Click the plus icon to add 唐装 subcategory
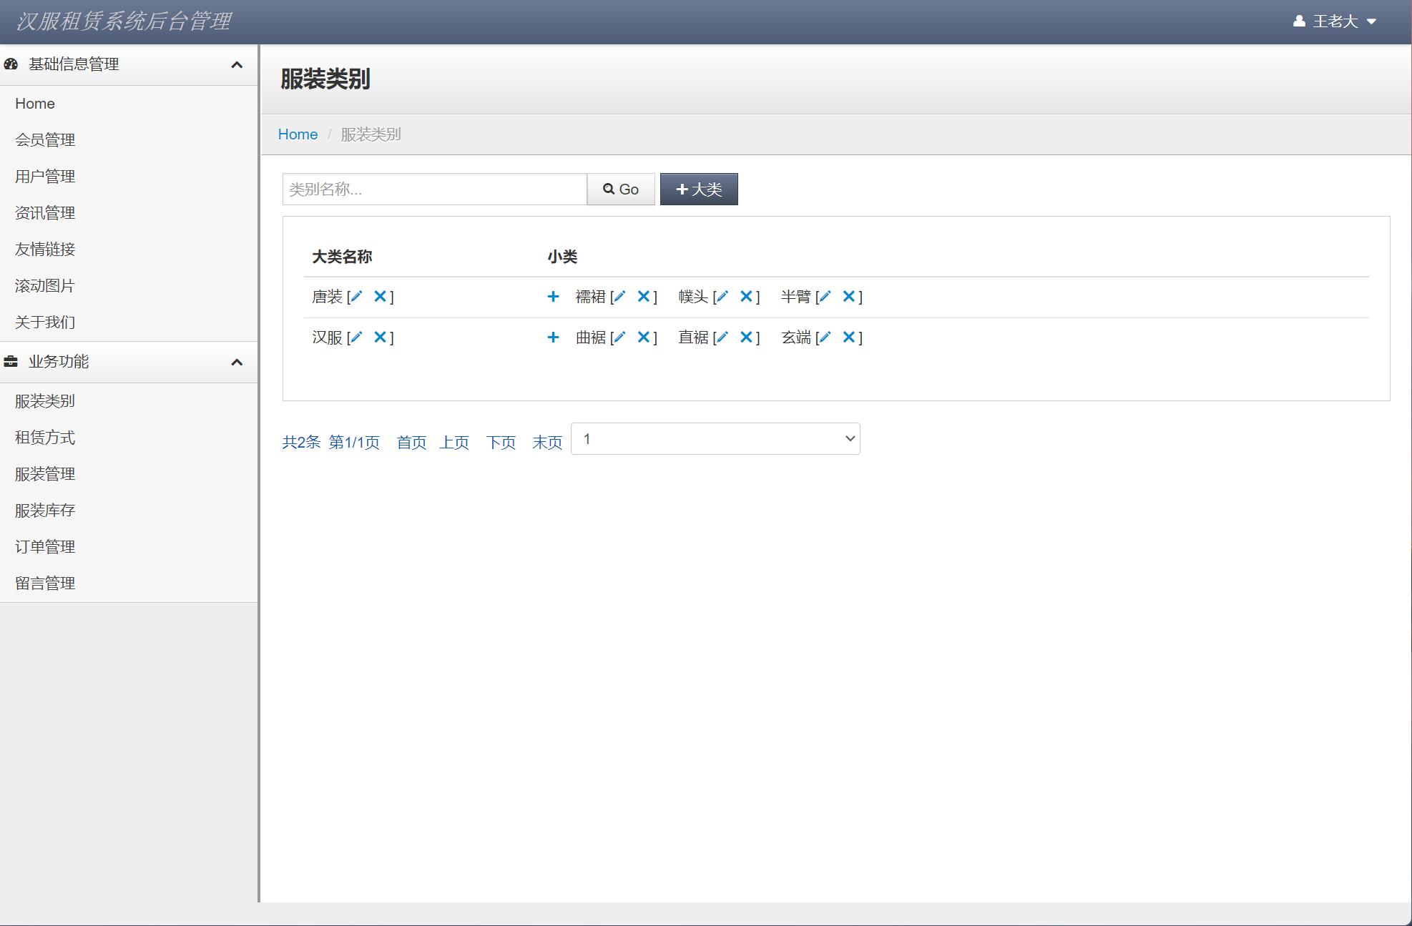Viewport: 1412px width, 926px height. pyautogui.click(x=554, y=296)
